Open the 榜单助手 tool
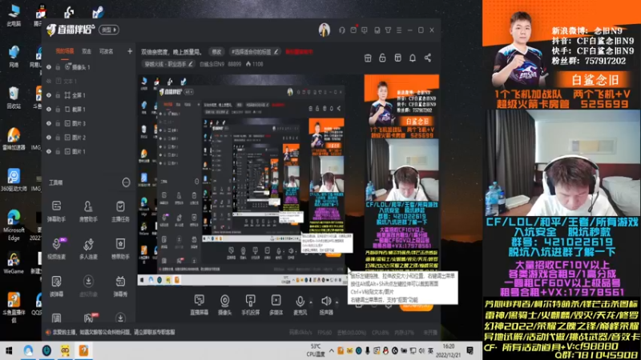This screenshot has height=360, width=641. [x=120, y=249]
